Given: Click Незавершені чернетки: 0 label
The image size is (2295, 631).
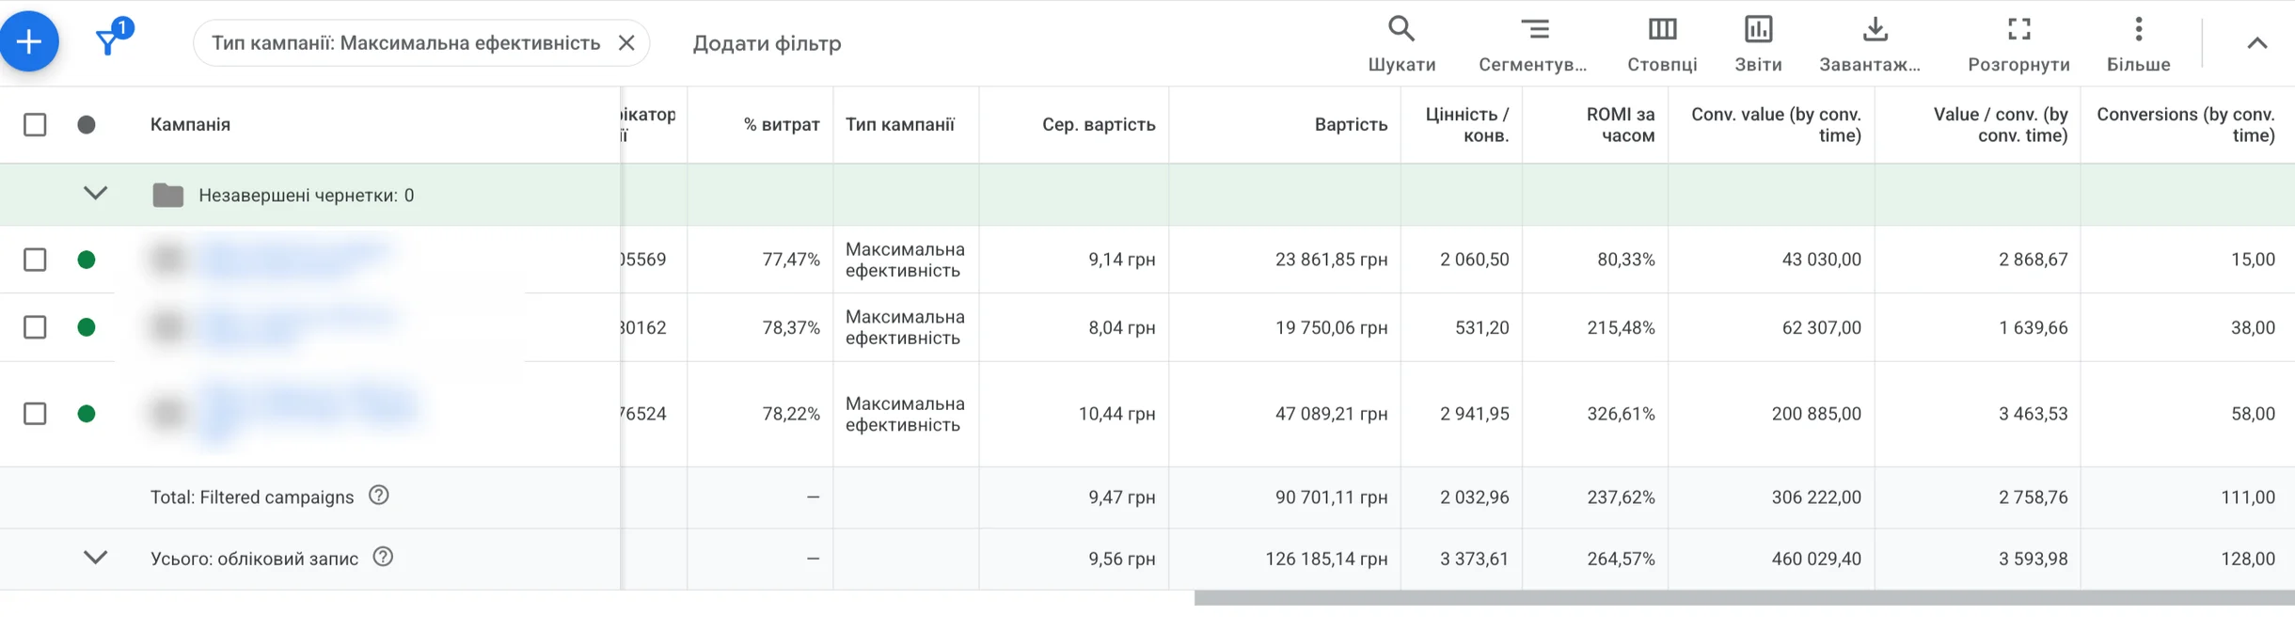Looking at the screenshot, I should click(x=306, y=196).
